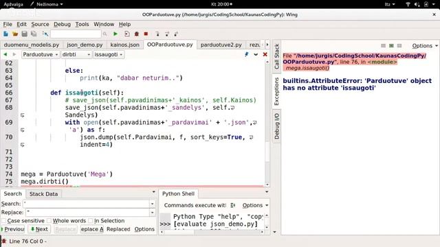Click the Open file folder icon
Screen dimensions: 440x247
[15, 34]
